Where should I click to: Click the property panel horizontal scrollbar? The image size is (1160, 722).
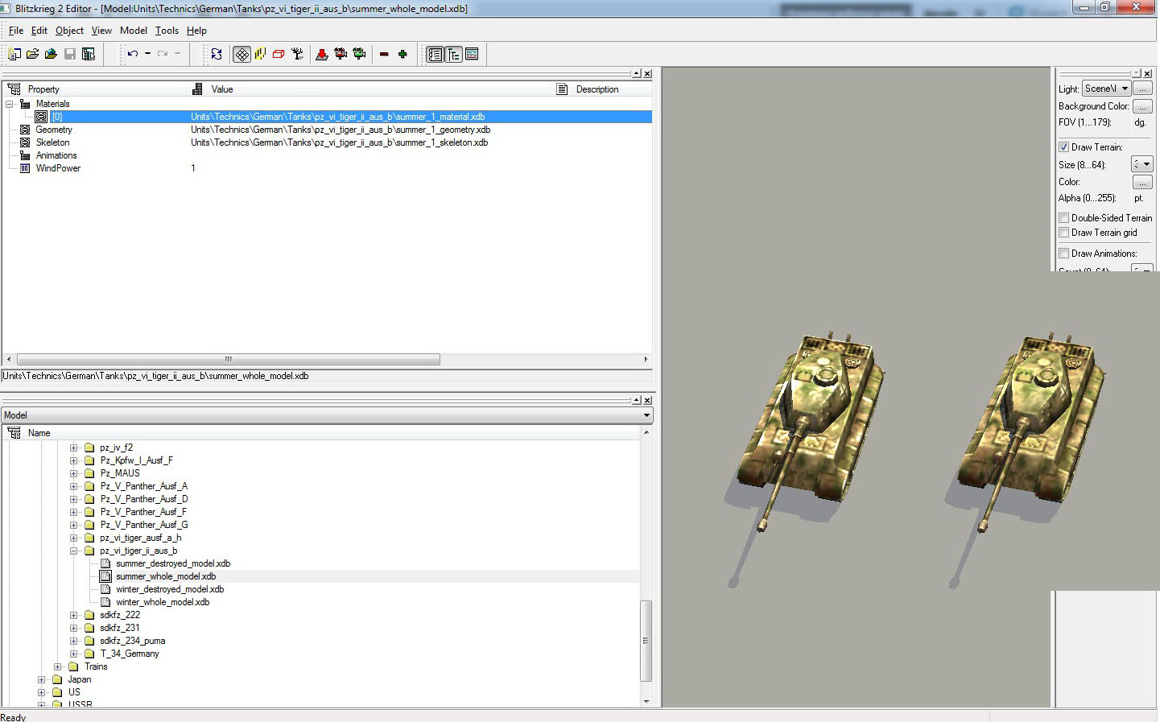pos(229,359)
